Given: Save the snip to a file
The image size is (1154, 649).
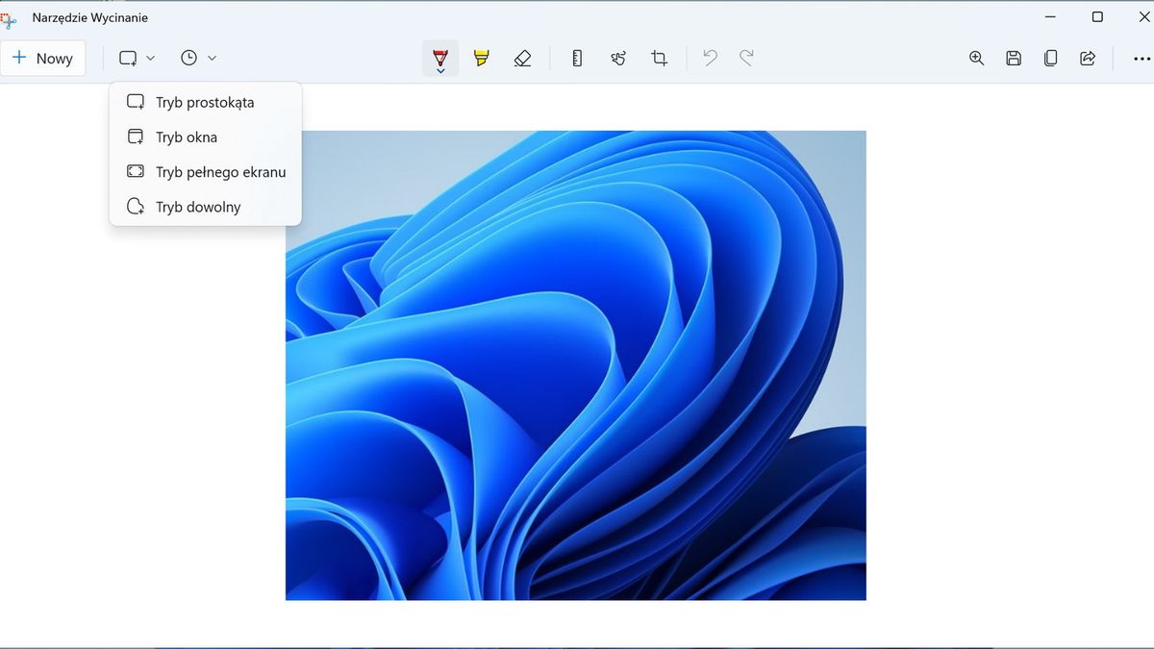Looking at the screenshot, I should tap(1013, 58).
